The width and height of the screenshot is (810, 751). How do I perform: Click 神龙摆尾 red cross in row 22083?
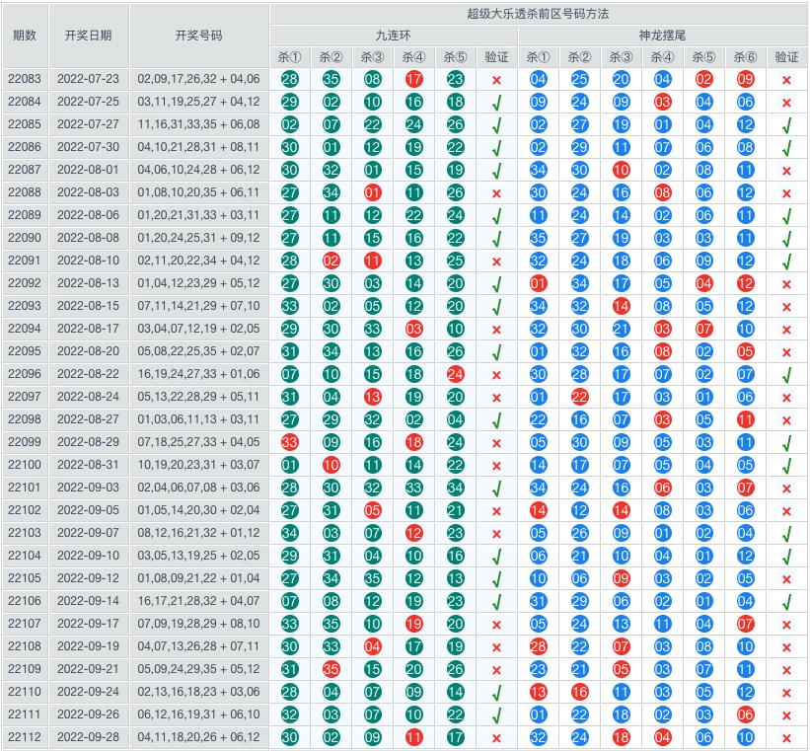786,80
